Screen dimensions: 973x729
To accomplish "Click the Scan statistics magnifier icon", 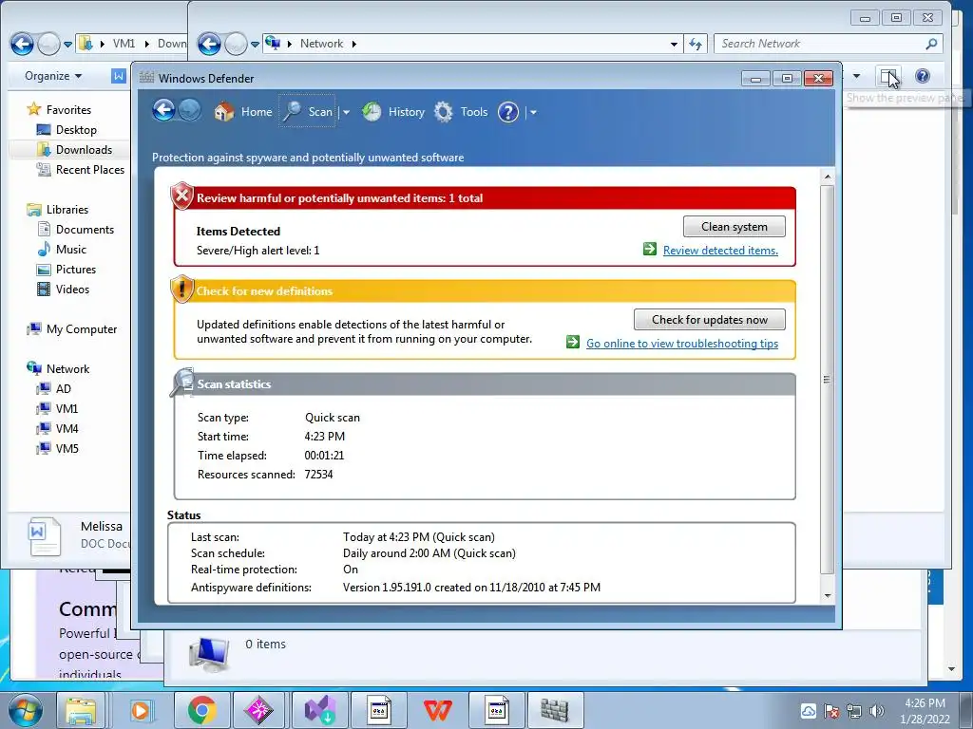I will pos(181,383).
